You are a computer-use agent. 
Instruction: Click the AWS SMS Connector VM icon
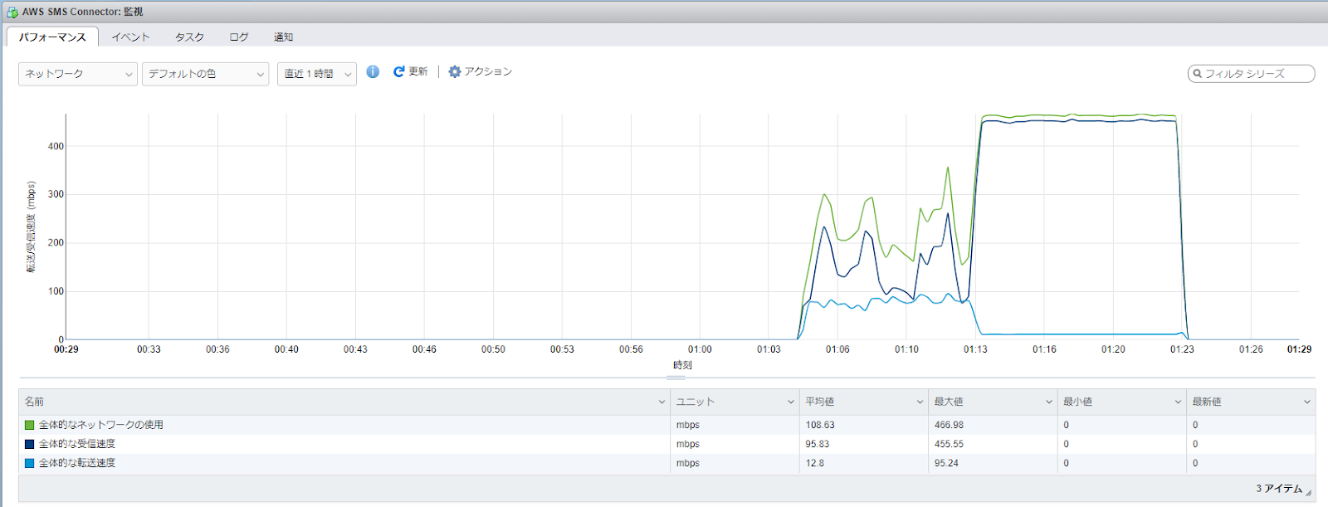(x=12, y=12)
